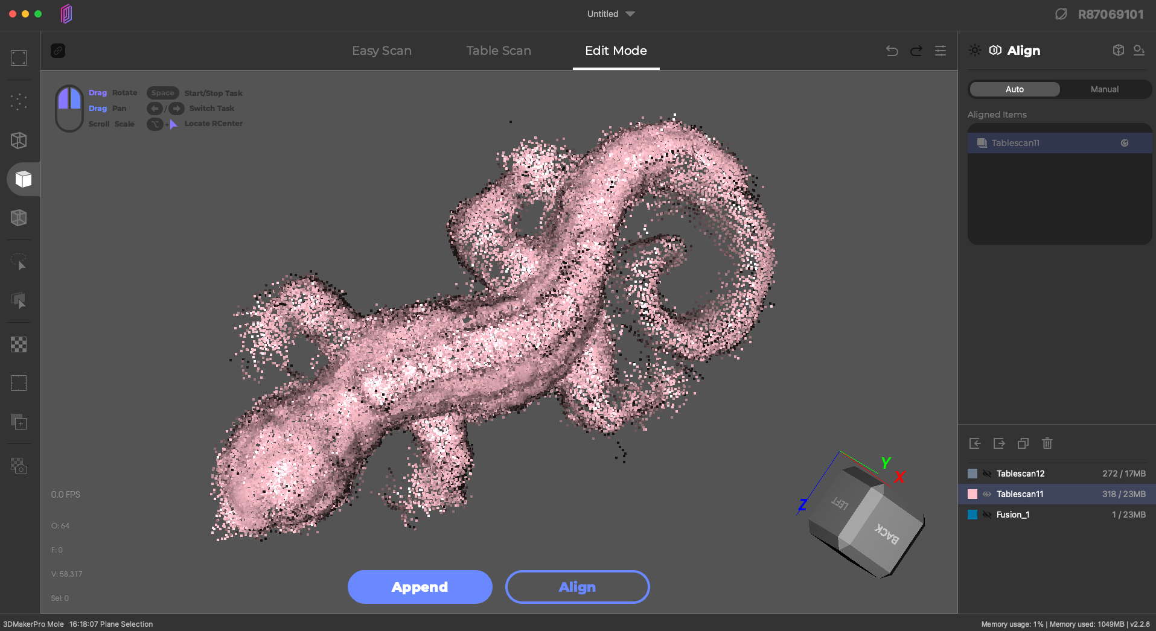The height and width of the screenshot is (631, 1156).
Task: Select the dashed rectangle selection tool
Action: click(19, 383)
